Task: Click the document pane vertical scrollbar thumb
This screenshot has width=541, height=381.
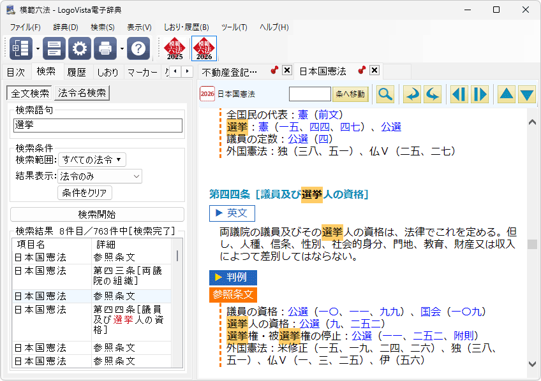Action: click(x=532, y=244)
